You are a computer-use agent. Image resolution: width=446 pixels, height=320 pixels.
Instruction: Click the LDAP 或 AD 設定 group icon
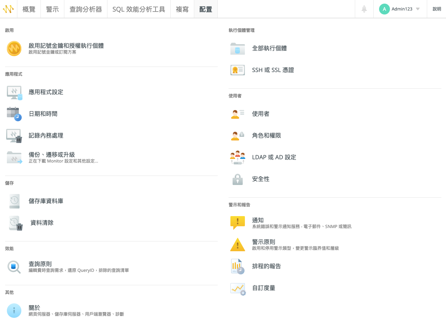[x=238, y=157]
